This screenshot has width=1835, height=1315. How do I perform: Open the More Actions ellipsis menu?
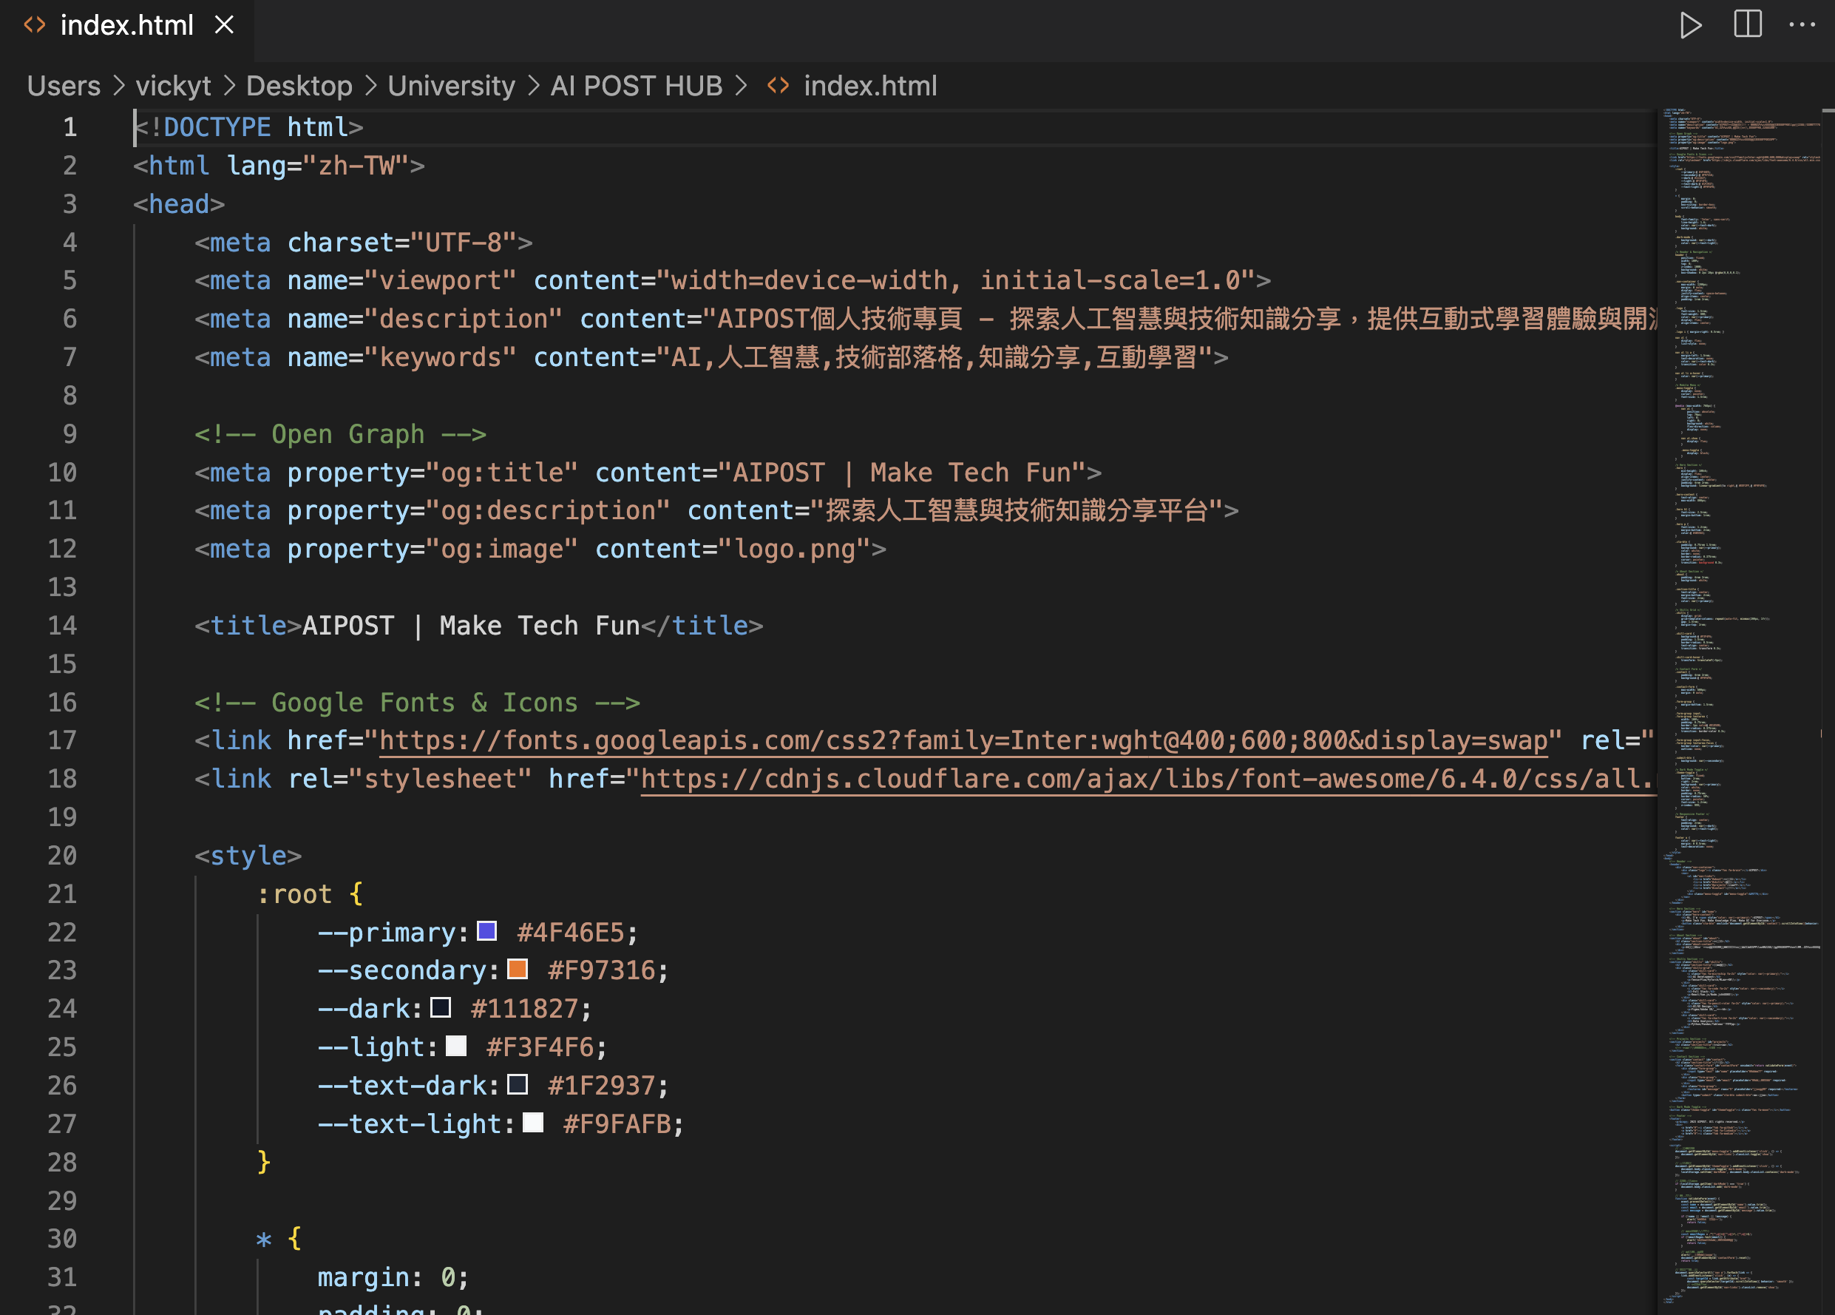(1802, 25)
